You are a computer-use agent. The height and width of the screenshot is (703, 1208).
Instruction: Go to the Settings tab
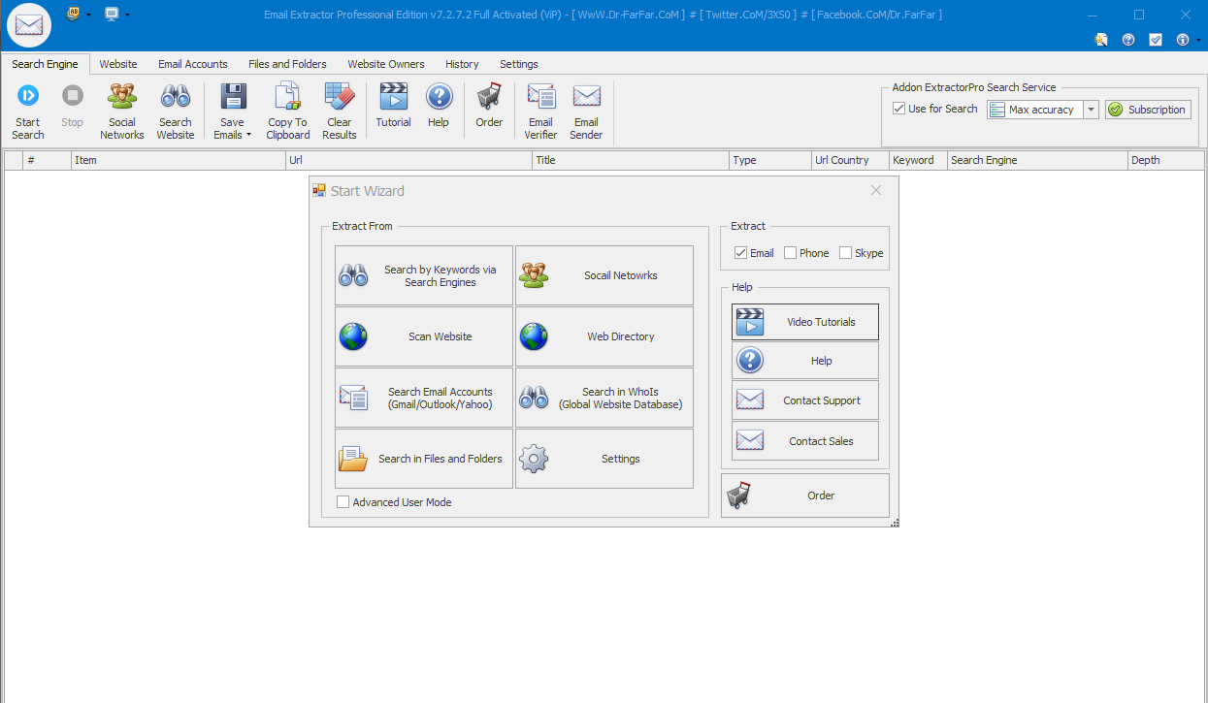519,64
